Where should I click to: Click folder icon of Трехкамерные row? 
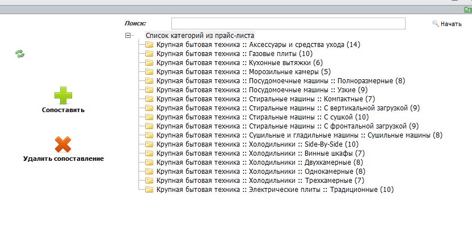click(x=149, y=181)
